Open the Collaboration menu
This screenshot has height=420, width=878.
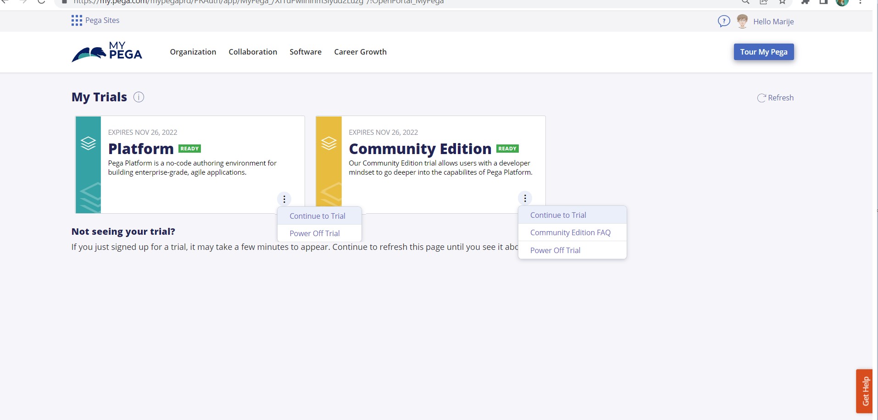coord(253,52)
